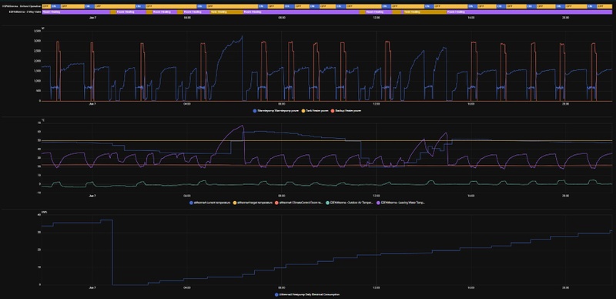
Task: Click the blue Warmtepomp power legend dot
Action: click(x=255, y=111)
